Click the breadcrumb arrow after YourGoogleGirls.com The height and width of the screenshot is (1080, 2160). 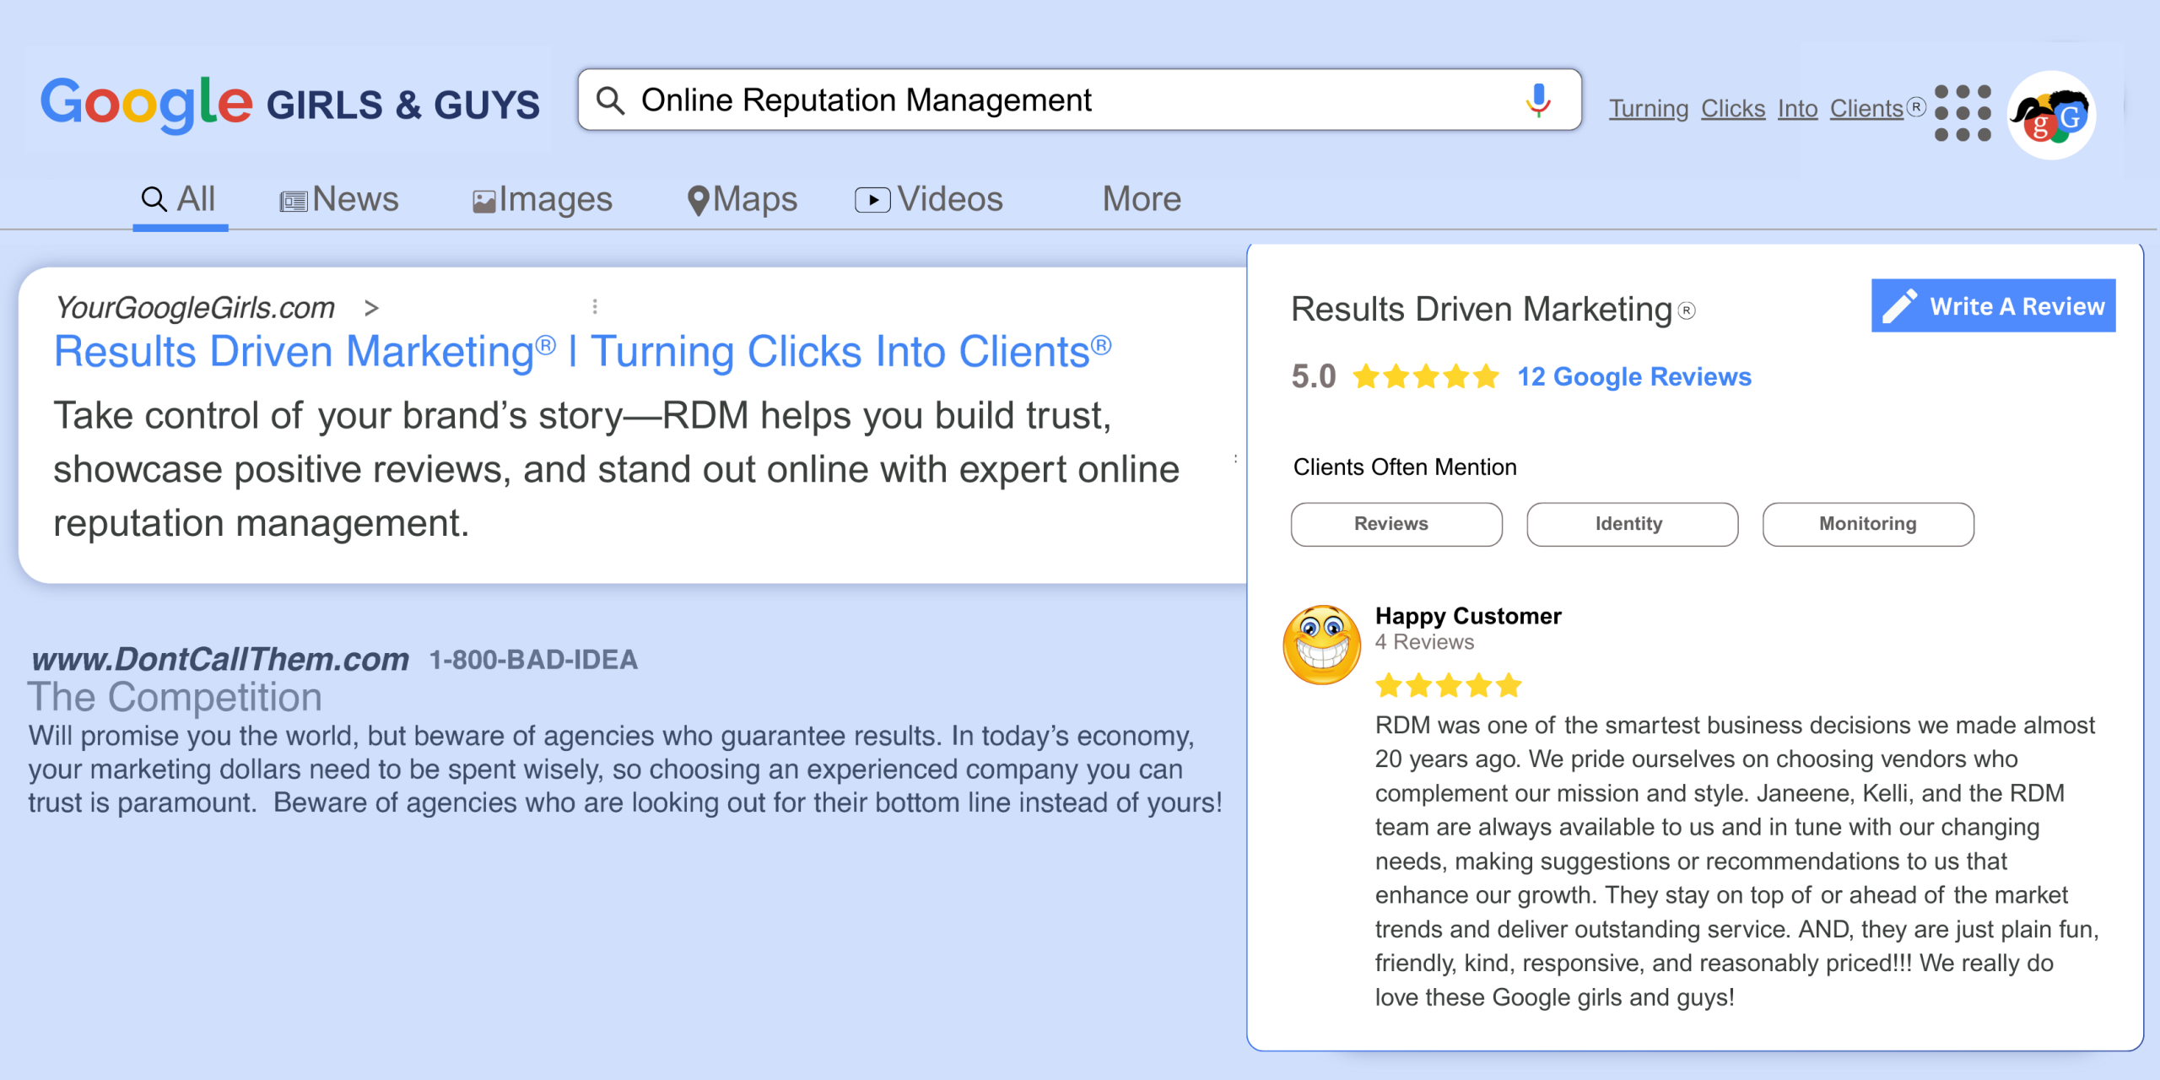(371, 308)
